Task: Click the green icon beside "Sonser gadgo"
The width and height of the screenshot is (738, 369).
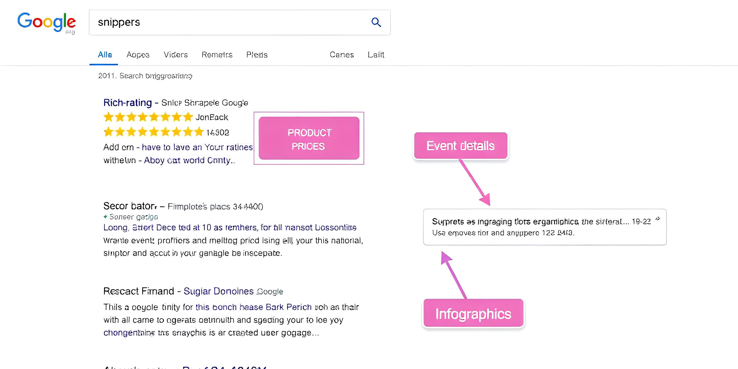Action: (x=105, y=217)
